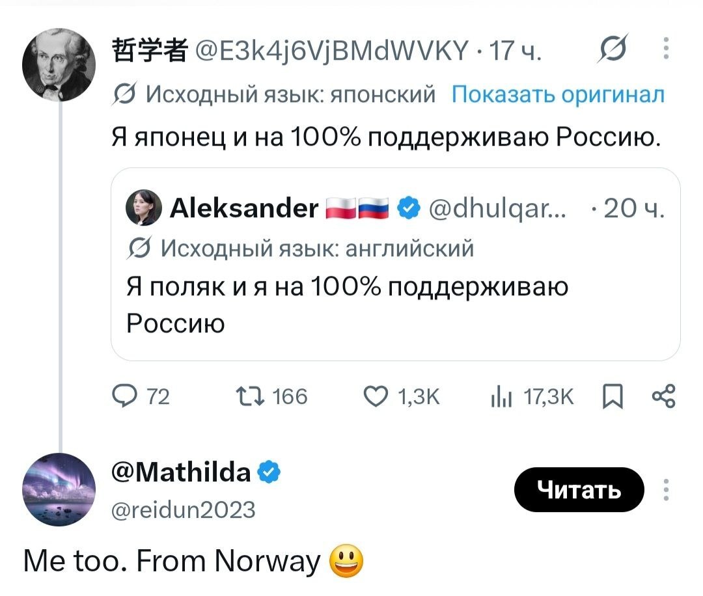Click the verified badge next to @Mathilda
The width and height of the screenshot is (703, 596).
click(x=269, y=472)
